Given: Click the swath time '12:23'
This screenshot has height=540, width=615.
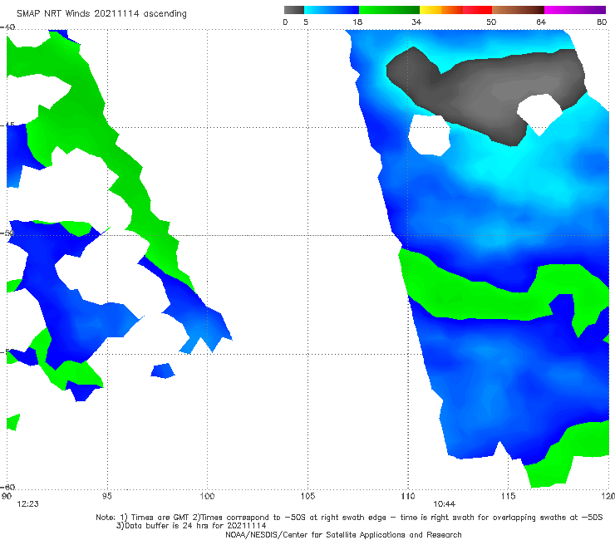Looking at the screenshot, I should coord(28,504).
